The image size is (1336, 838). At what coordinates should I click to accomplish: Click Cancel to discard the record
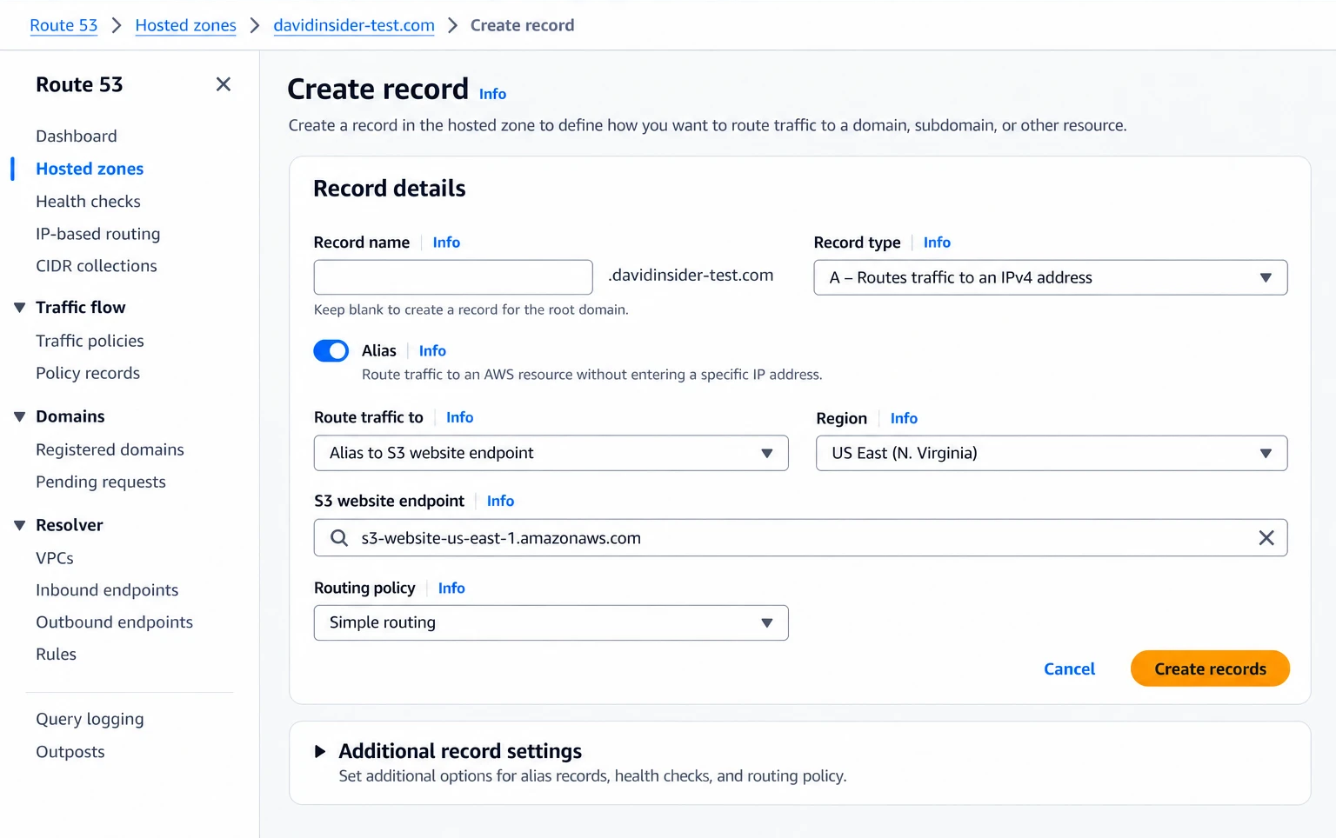[1069, 668]
